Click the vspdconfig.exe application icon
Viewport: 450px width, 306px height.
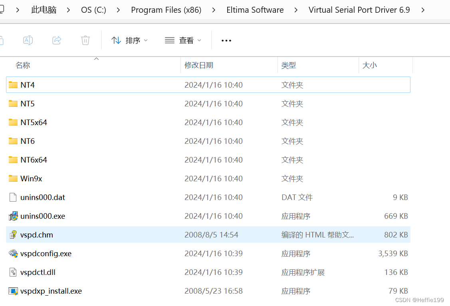[x=12, y=253]
